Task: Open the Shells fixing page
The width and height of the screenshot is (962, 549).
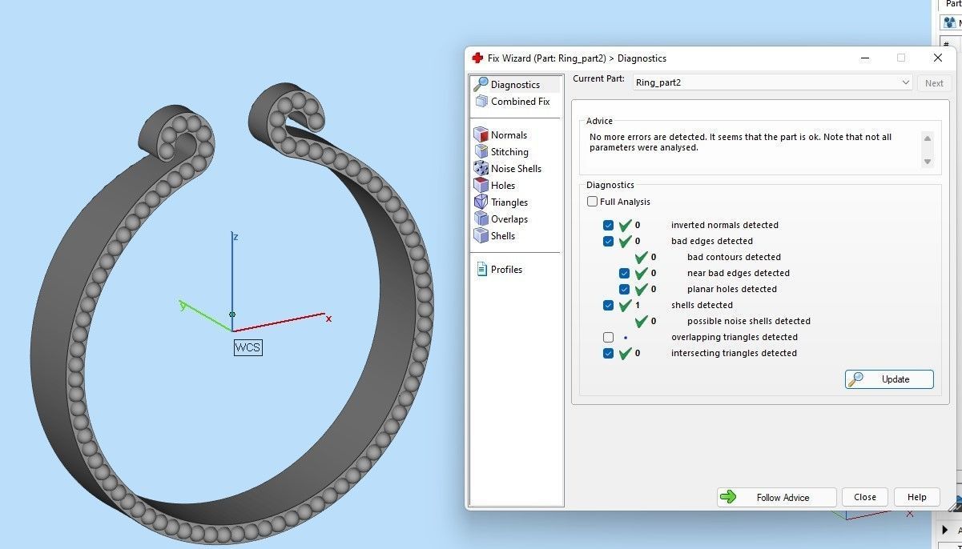Action: coord(494,236)
